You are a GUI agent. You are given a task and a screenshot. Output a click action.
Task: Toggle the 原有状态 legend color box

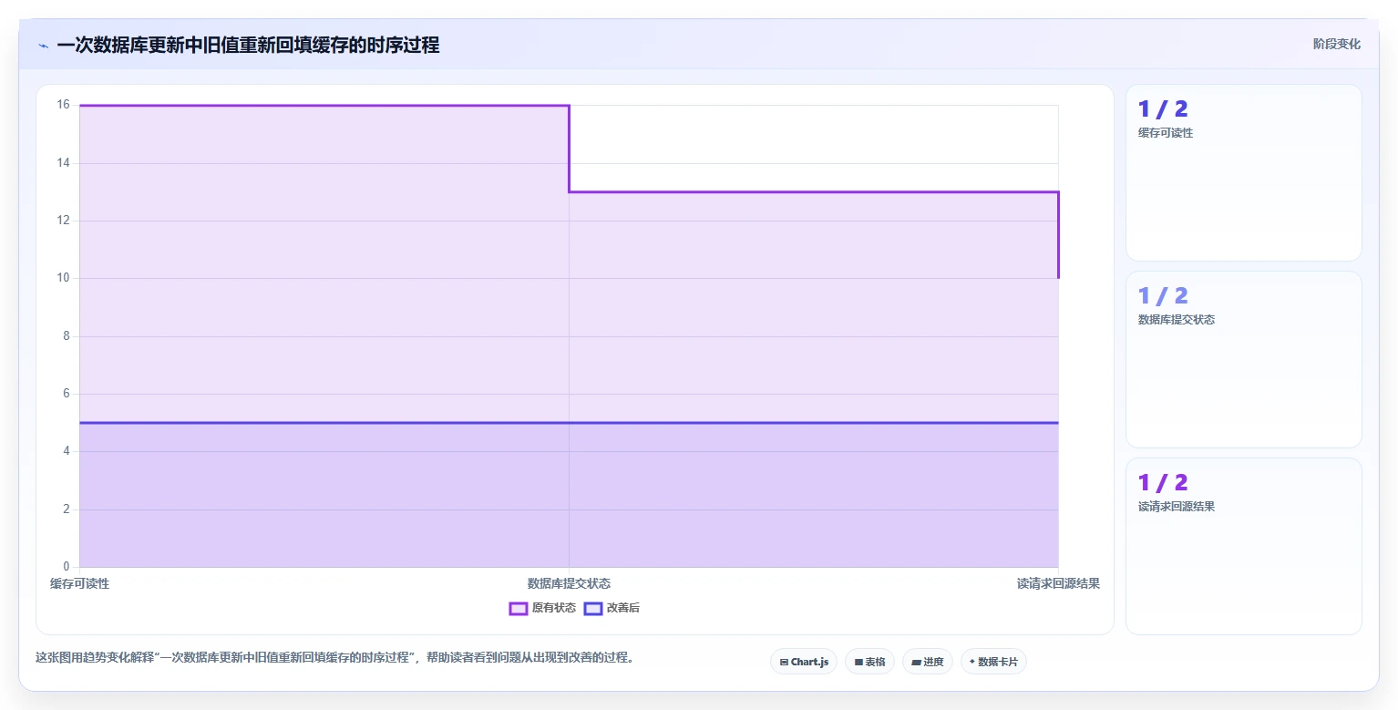click(x=519, y=608)
